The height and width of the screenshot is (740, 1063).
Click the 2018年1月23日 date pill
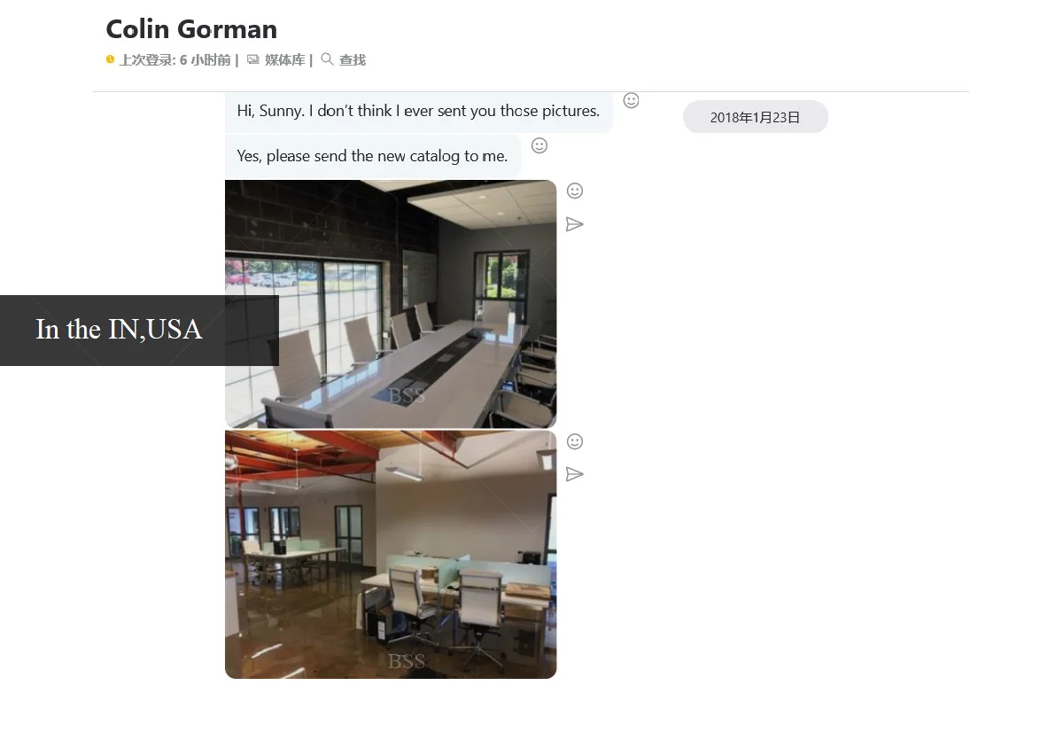click(756, 117)
